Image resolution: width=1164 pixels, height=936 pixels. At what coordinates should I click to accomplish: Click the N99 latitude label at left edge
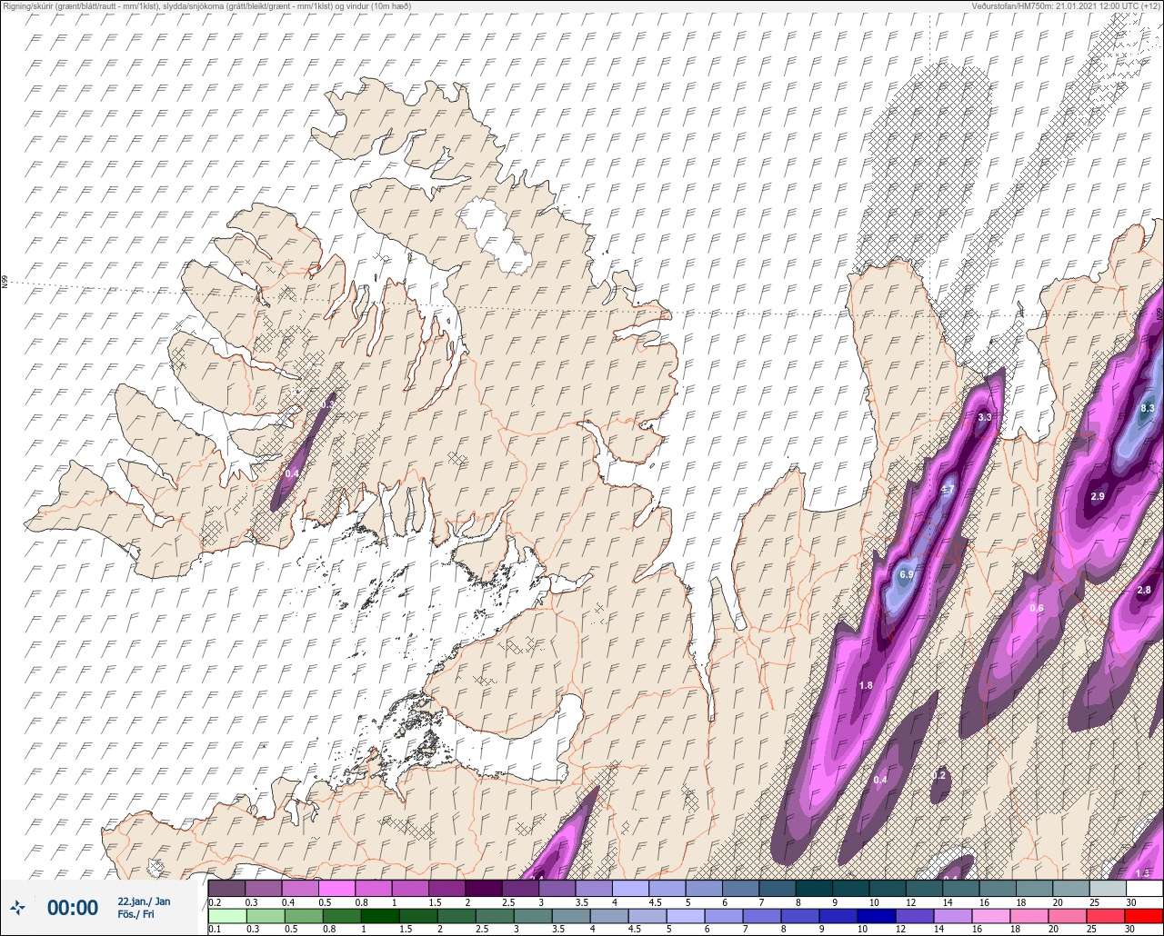pyautogui.click(x=5, y=283)
